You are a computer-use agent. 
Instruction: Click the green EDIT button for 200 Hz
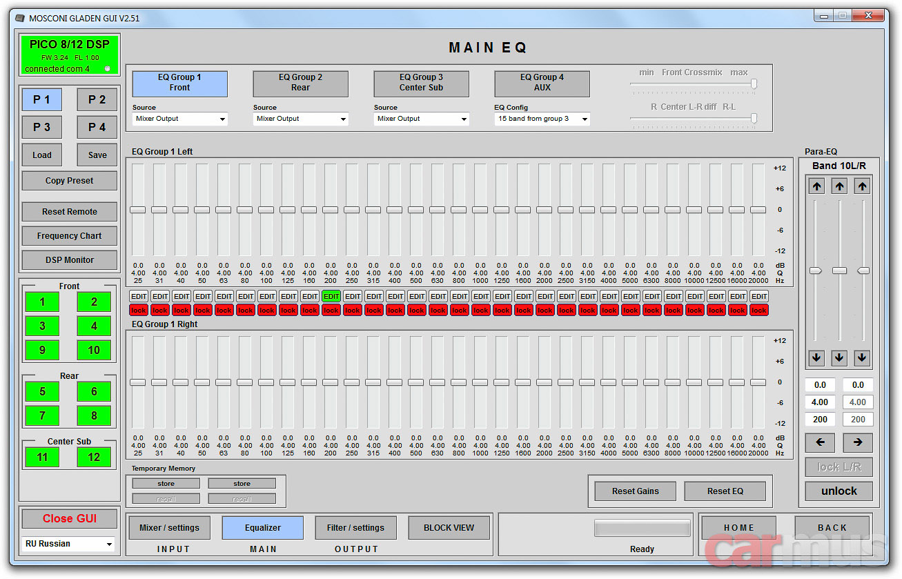pos(331,296)
